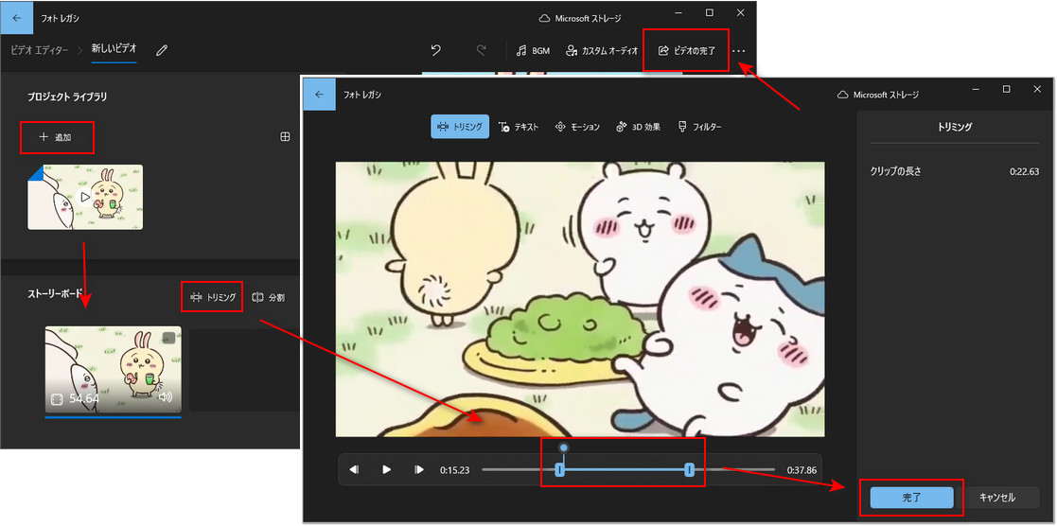Play the clip in trim preview
The image size is (1057, 526).
point(386,469)
